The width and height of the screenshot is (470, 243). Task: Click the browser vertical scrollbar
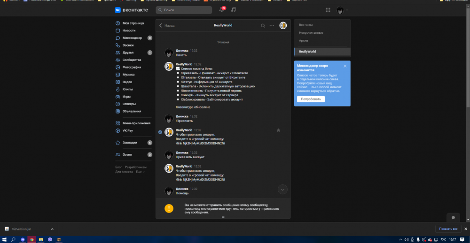click(x=468, y=57)
